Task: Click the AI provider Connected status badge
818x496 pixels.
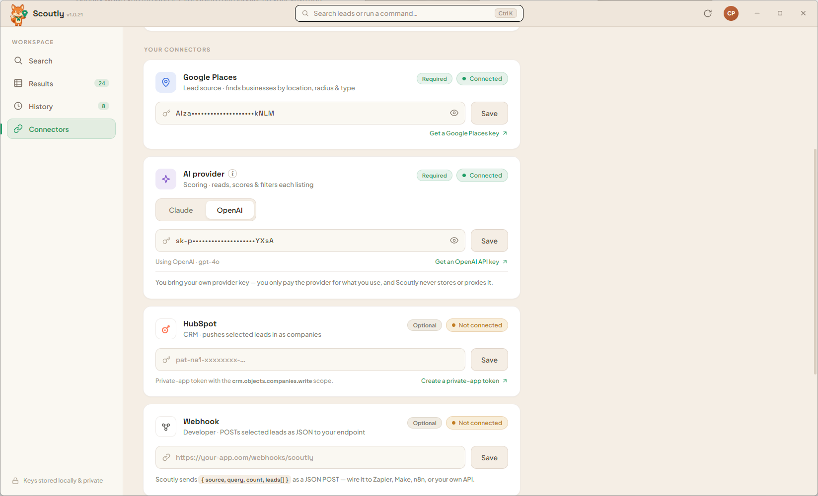Action: coord(482,176)
